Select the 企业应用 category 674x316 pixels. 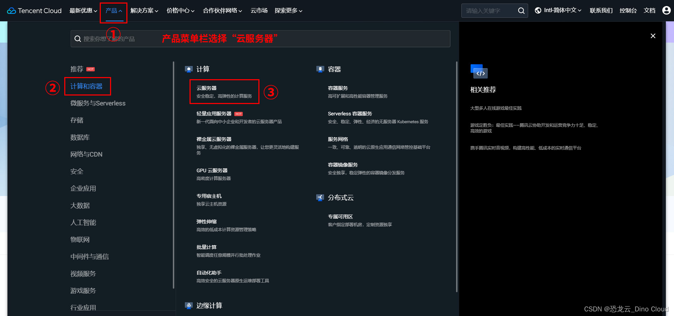(x=83, y=189)
